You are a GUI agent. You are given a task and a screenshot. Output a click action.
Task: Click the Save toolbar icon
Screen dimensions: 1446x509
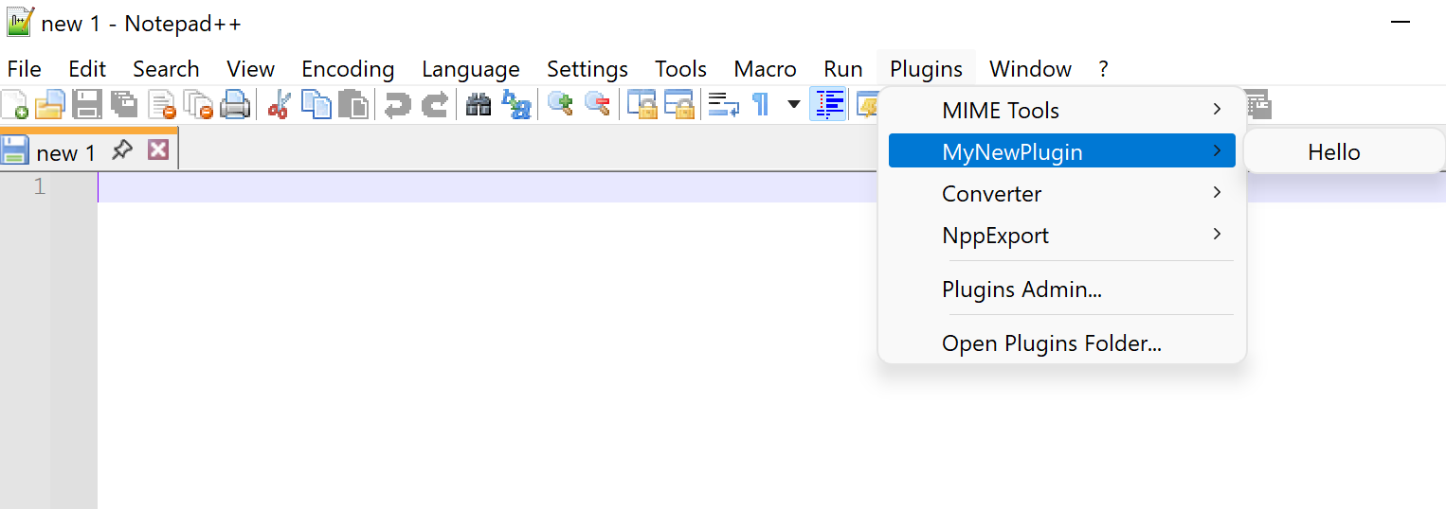[87, 104]
